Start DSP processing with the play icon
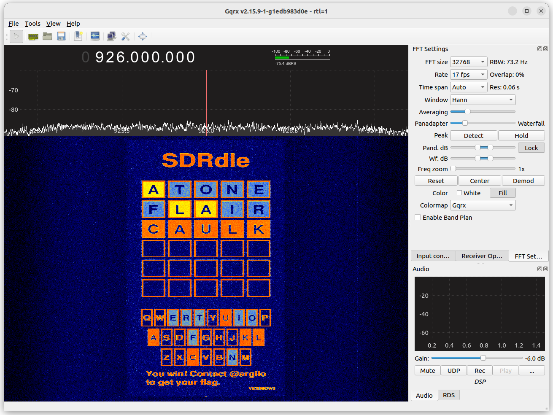The width and height of the screenshot is (553, 415). pos(16,36)
